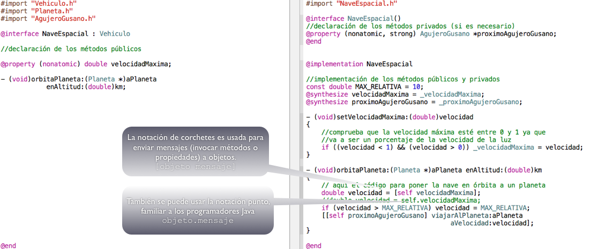This screenshot has width=591, height=249.
Task: Select the "if ((velocidad < 1) && (velocidad > 0))" line
Action: click(x=452, y=147)
